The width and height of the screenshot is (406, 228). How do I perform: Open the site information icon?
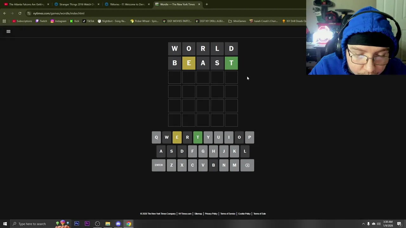coord(29,13)
